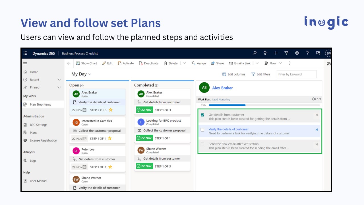The image size is (364, 205).
Task: Click the Share command
Action: (217, 63)
